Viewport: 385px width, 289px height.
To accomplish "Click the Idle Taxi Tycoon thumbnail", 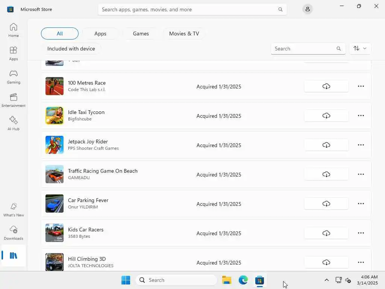I will (x=55, y=116).
